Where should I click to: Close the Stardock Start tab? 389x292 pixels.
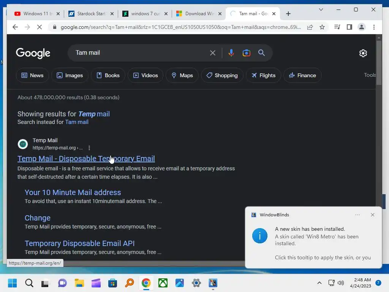tap(112, 14)
